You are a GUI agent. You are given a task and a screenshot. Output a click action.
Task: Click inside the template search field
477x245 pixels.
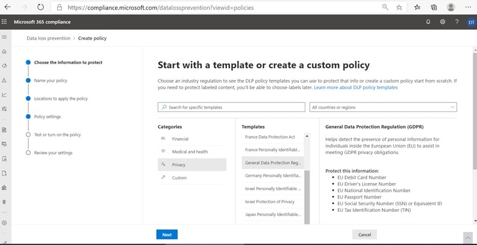(231, 107)
